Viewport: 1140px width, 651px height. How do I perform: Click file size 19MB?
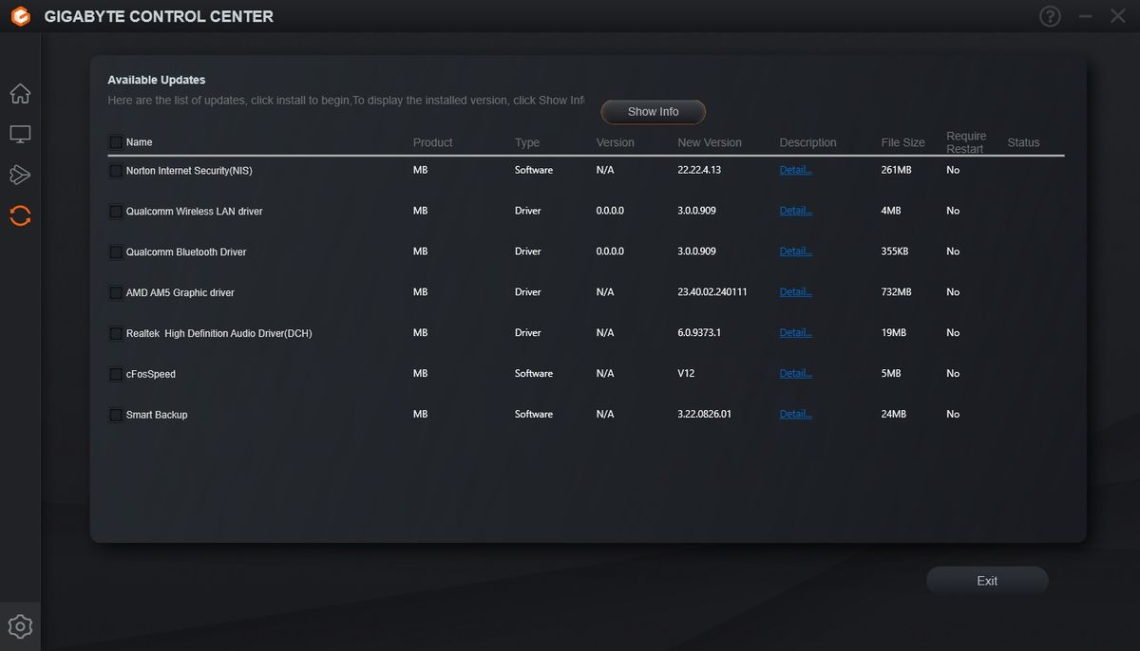pyautogui.click(x=894, y=333)
